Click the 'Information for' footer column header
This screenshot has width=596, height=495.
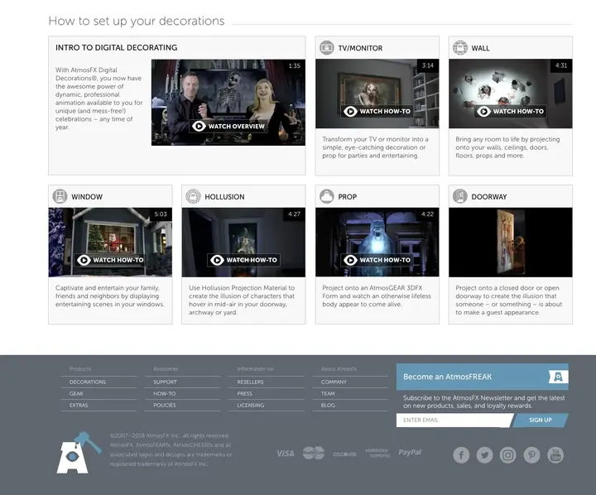pyautogui.click(x=256, y=369)
